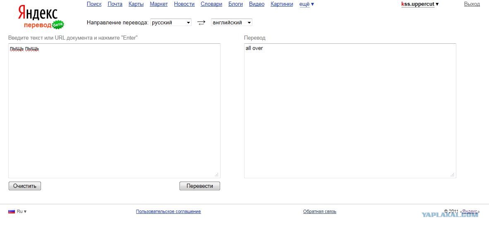Click the label "Перевод"
This screenshot has width=489, height=227.
[x=254, y=38]
